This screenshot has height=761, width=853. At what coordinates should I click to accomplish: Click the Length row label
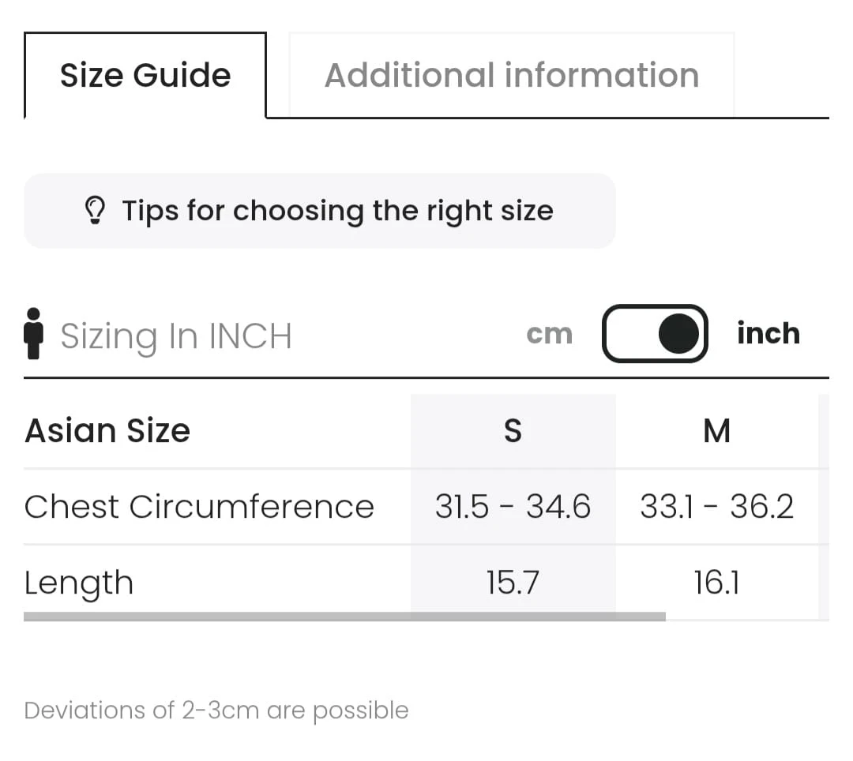(79, 583)
